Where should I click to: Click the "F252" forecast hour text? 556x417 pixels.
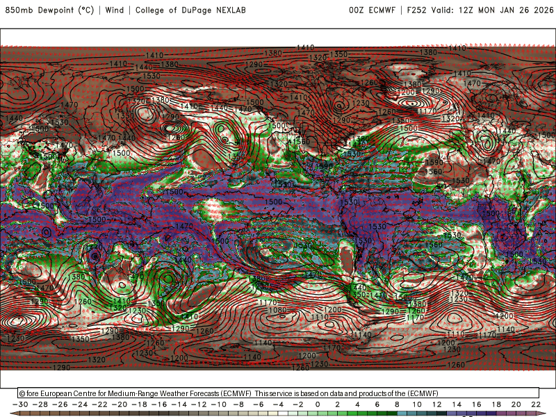(x=416, y=10)
